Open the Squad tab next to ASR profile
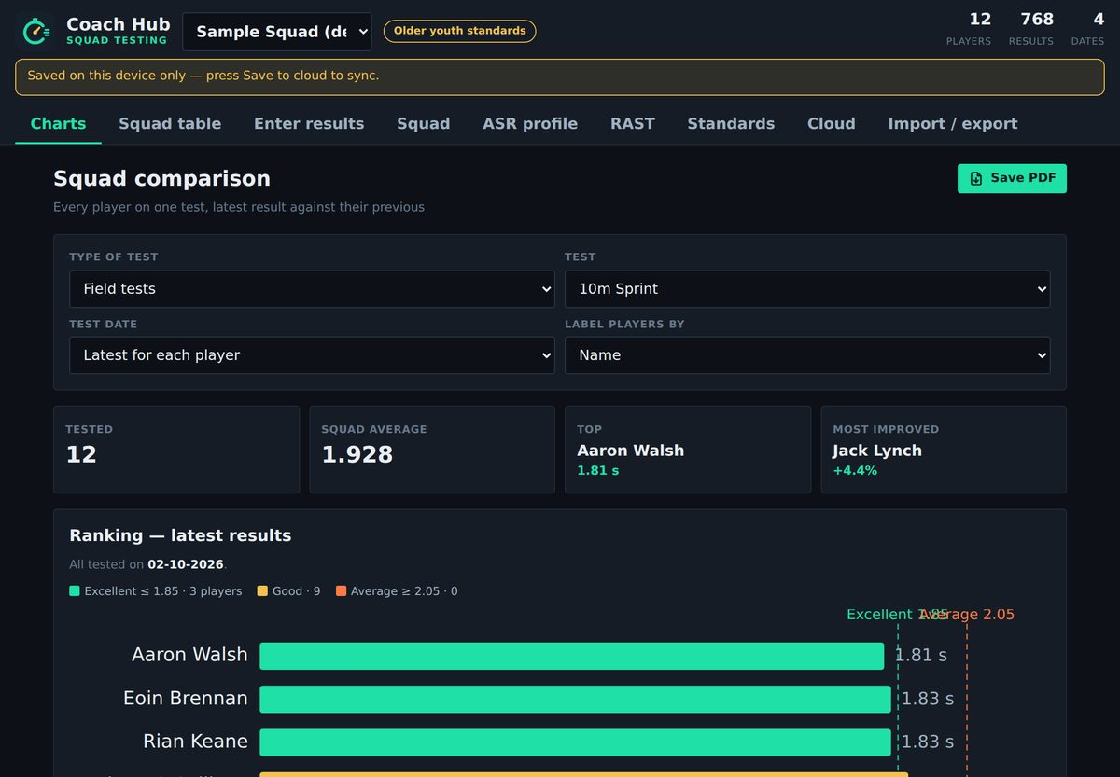 [x=423, y=124]
